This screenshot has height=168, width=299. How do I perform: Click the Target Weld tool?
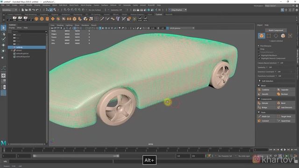point(286,116)
